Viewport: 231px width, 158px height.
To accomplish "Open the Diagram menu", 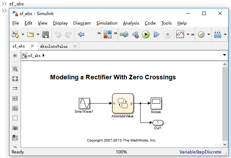I will pos(82,23).
